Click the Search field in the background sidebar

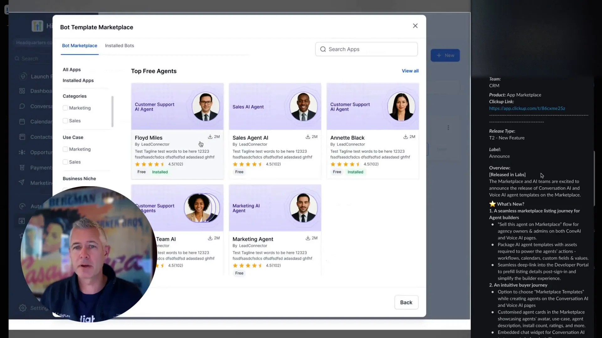(x=33, y=59)
